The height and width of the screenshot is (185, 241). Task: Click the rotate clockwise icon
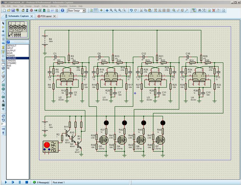[x=3, y=116]
